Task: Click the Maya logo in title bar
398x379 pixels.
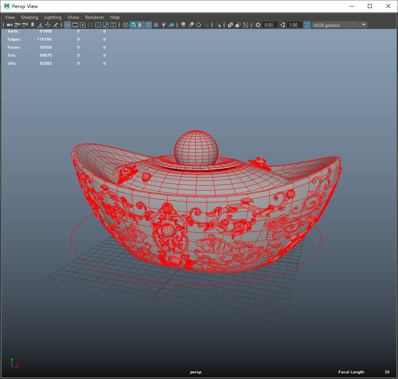Action: pos(6,6)
